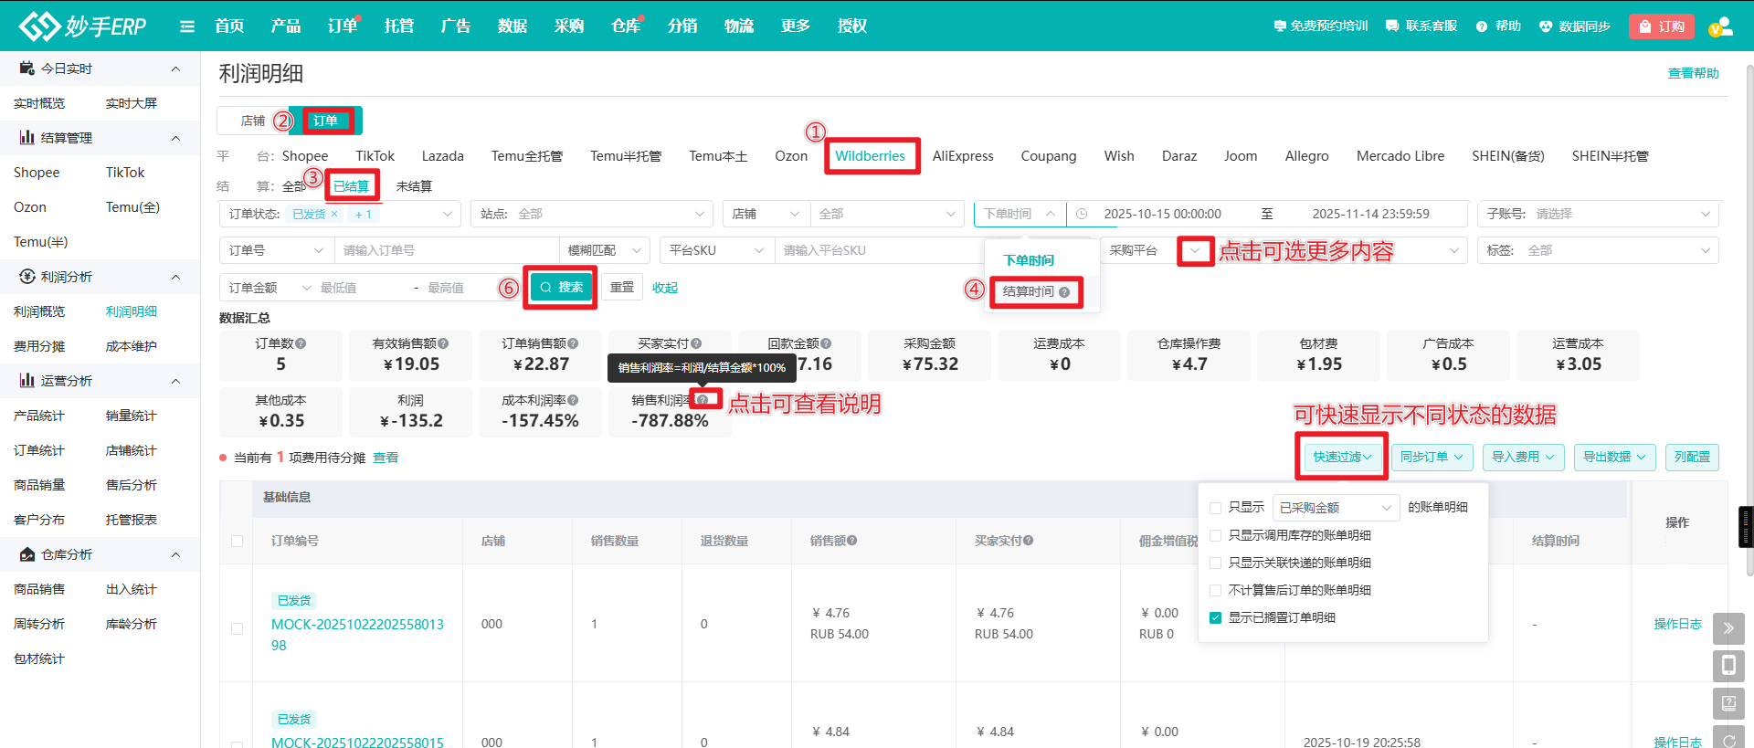
Task: Remove the 已发货 tag with its x icon
Action: (334, 214)
